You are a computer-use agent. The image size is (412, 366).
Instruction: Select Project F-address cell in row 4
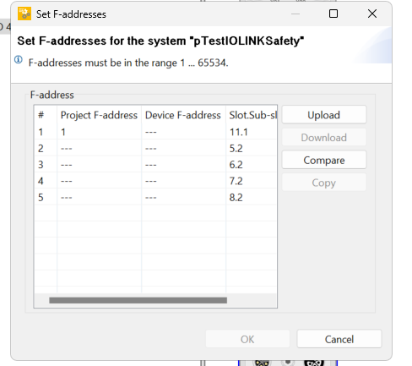pyautogui.click(x=99, y=181)
